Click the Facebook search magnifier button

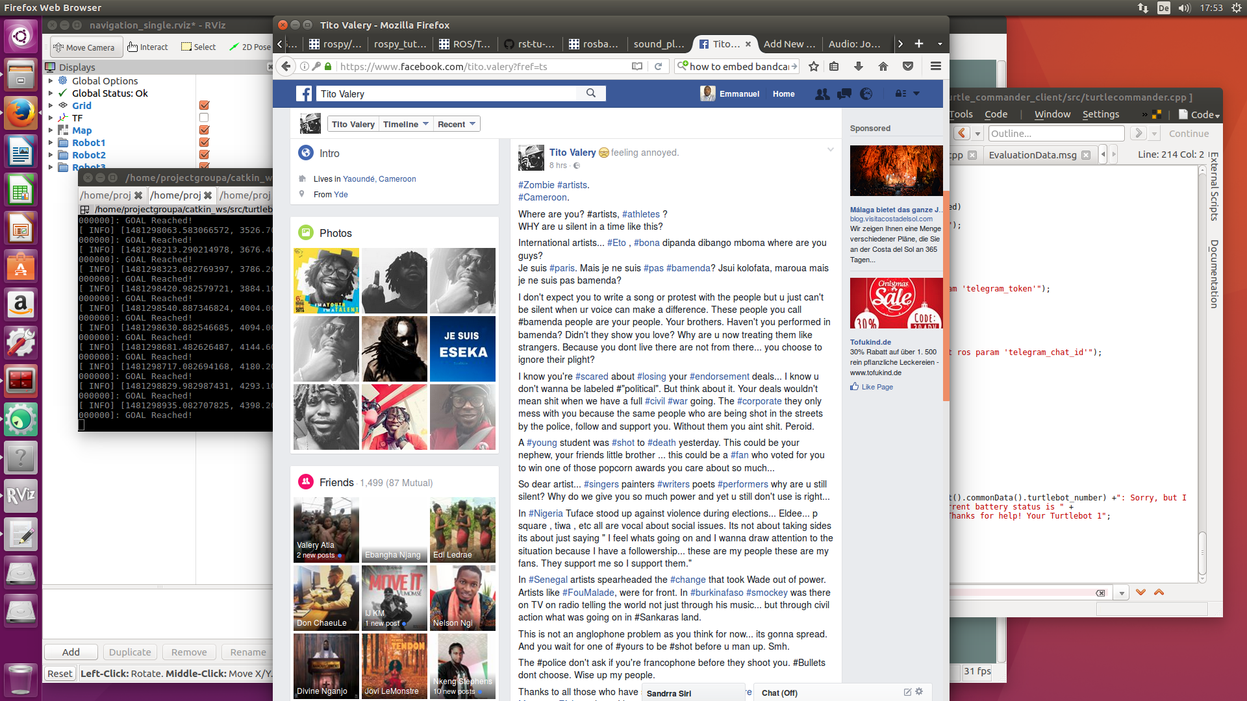tap(591, 93)
